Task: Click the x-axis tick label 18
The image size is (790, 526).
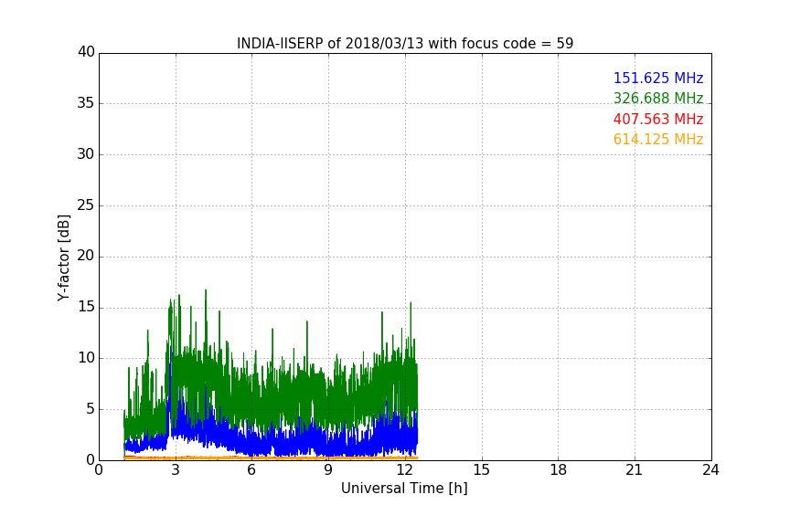Action: (x=559, y=470)
